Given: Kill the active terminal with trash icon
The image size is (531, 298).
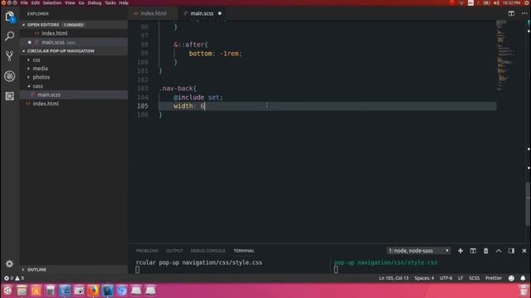Looking at the screenshot, I should tap(485, 251).
